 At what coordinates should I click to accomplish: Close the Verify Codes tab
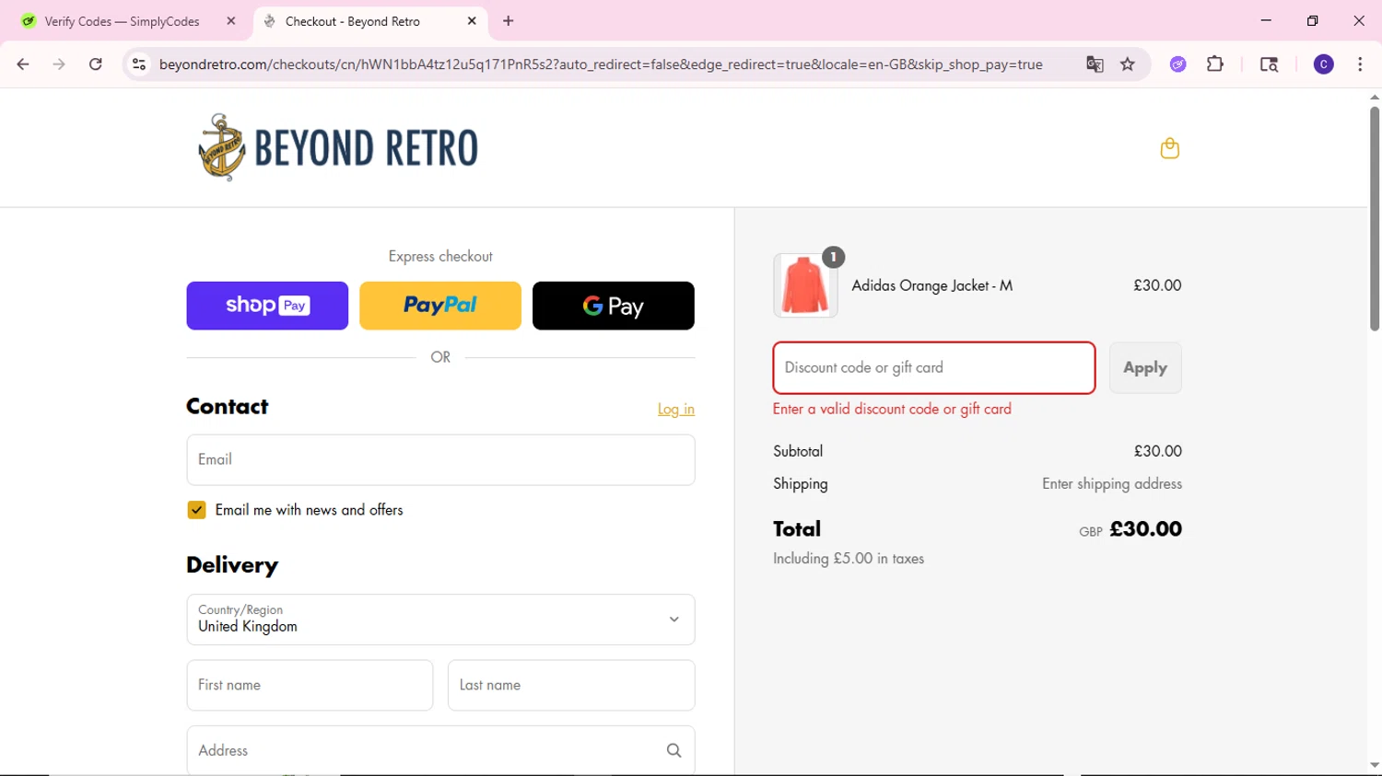coord(231,21)
